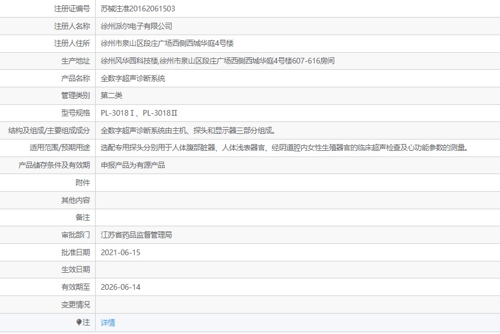The height and width of the screenshot is (334, 500).
Task: Select the storage value 申报产品为有源产品
Action: click(x=133, y=165)
